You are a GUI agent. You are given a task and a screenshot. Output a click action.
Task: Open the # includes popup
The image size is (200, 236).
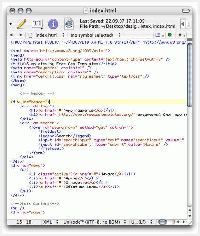click(182, 35)
